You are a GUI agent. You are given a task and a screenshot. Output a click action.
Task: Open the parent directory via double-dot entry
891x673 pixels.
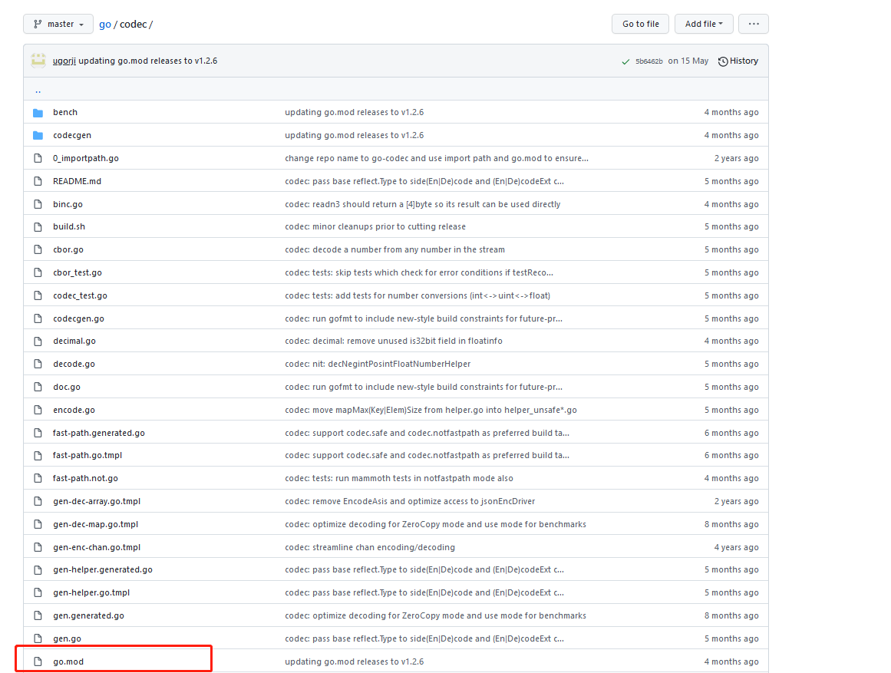[x=38, y=89]
